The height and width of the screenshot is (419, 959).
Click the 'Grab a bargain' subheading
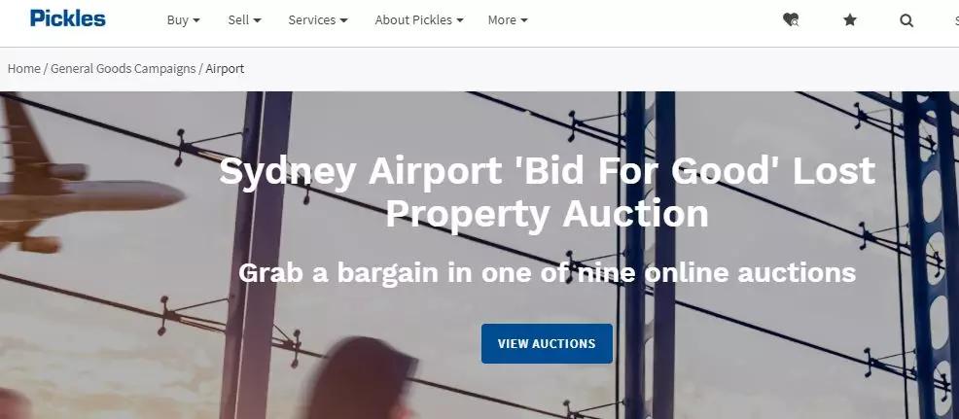(547, 273)
